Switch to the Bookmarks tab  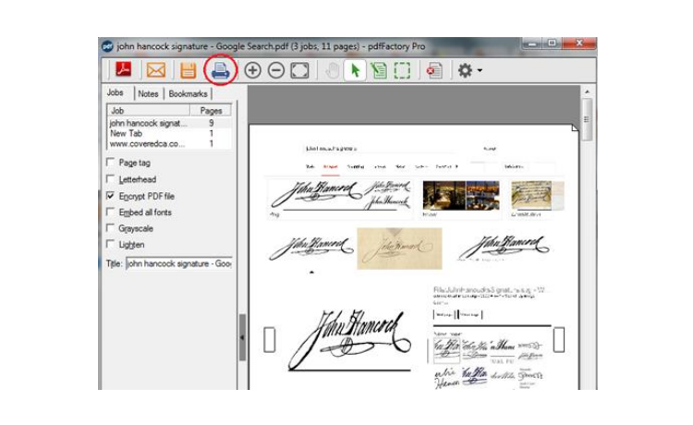coord(188,93)
